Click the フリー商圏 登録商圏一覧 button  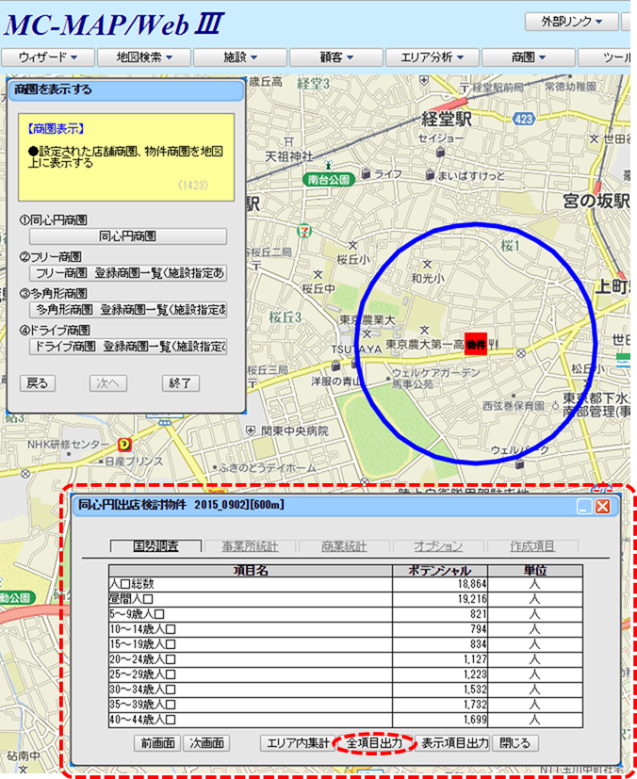click(128, 273)
